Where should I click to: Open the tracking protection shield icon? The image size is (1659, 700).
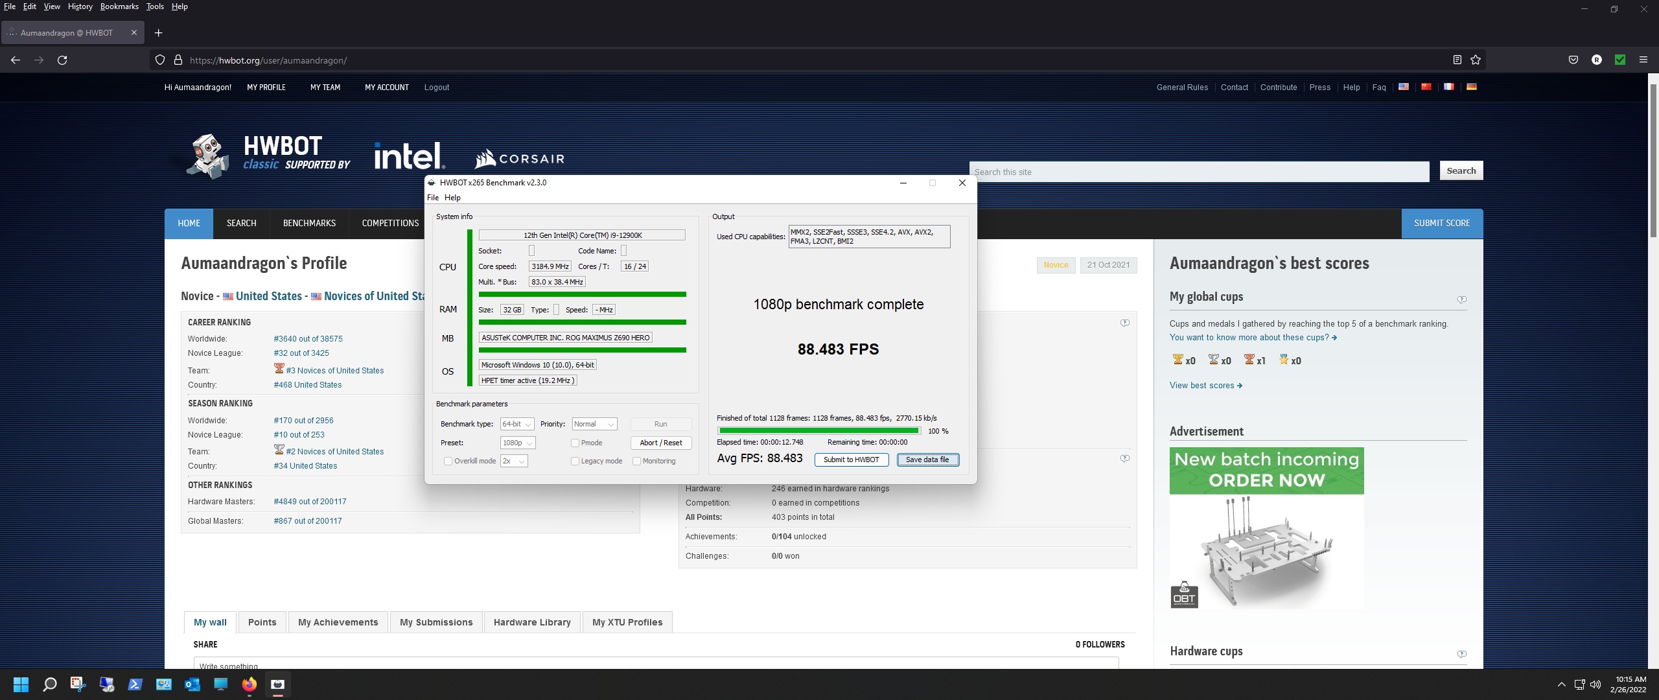pyautogui.click(x=160, y=60)
